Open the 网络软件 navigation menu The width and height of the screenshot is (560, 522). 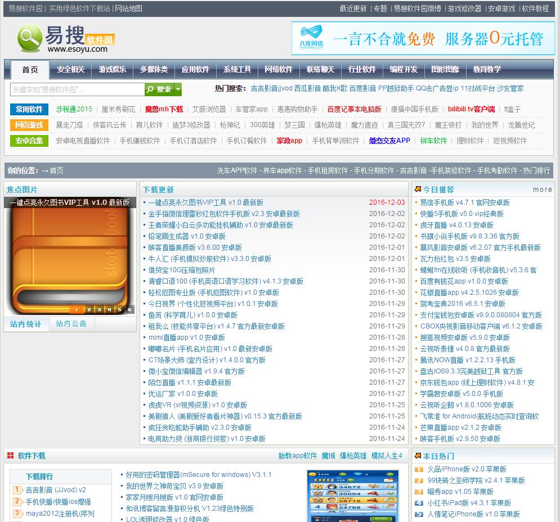click(279, 69)
